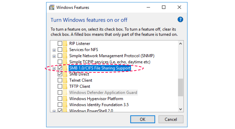Image resolution: width=235 pixels, height=129 pixels.
Task: Click the Windows Identity Foundation 3.5 folder icon
Action: pos(65,105)
